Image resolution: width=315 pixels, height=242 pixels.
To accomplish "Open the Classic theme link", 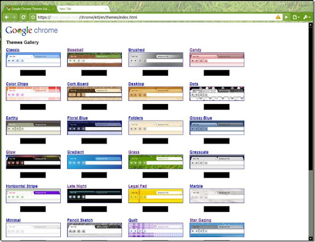I will (13, 50).
